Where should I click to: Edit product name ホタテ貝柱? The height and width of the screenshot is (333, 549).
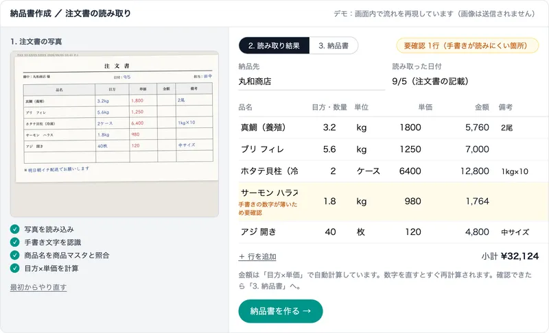pos(269,171)
